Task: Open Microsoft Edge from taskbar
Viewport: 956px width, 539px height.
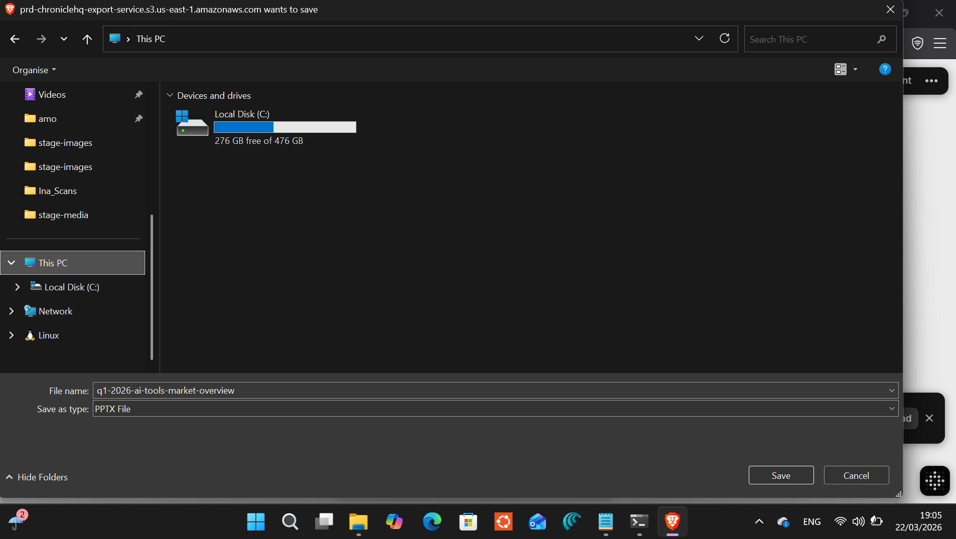Action: [432, 522]
